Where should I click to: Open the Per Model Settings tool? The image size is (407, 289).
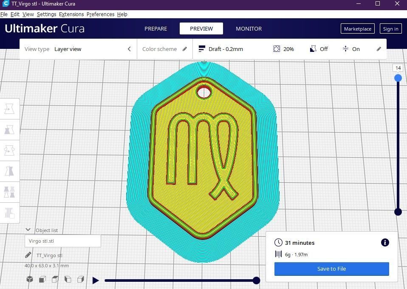coord(9,192)
